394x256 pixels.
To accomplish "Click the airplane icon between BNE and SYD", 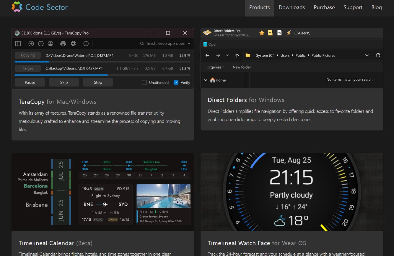I will [x=106, y=204].
